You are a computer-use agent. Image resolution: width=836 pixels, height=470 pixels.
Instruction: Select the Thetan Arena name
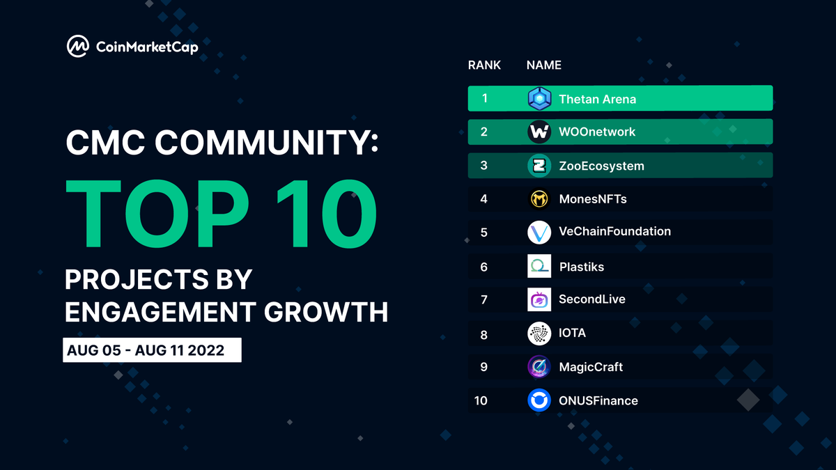point(597,99)
